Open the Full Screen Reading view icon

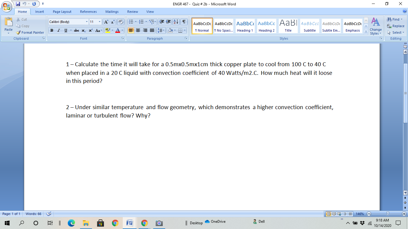point(334,214)
